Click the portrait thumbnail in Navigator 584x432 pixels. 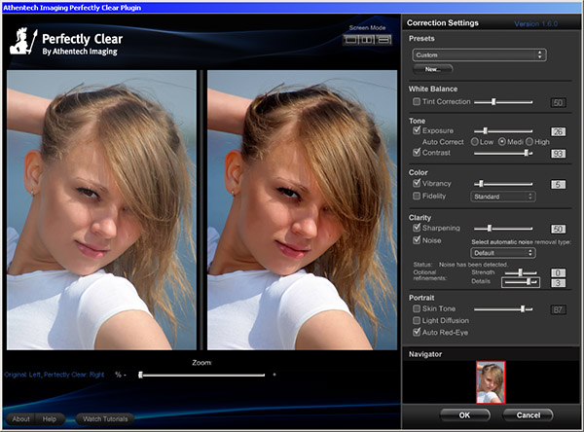(491, 381)
